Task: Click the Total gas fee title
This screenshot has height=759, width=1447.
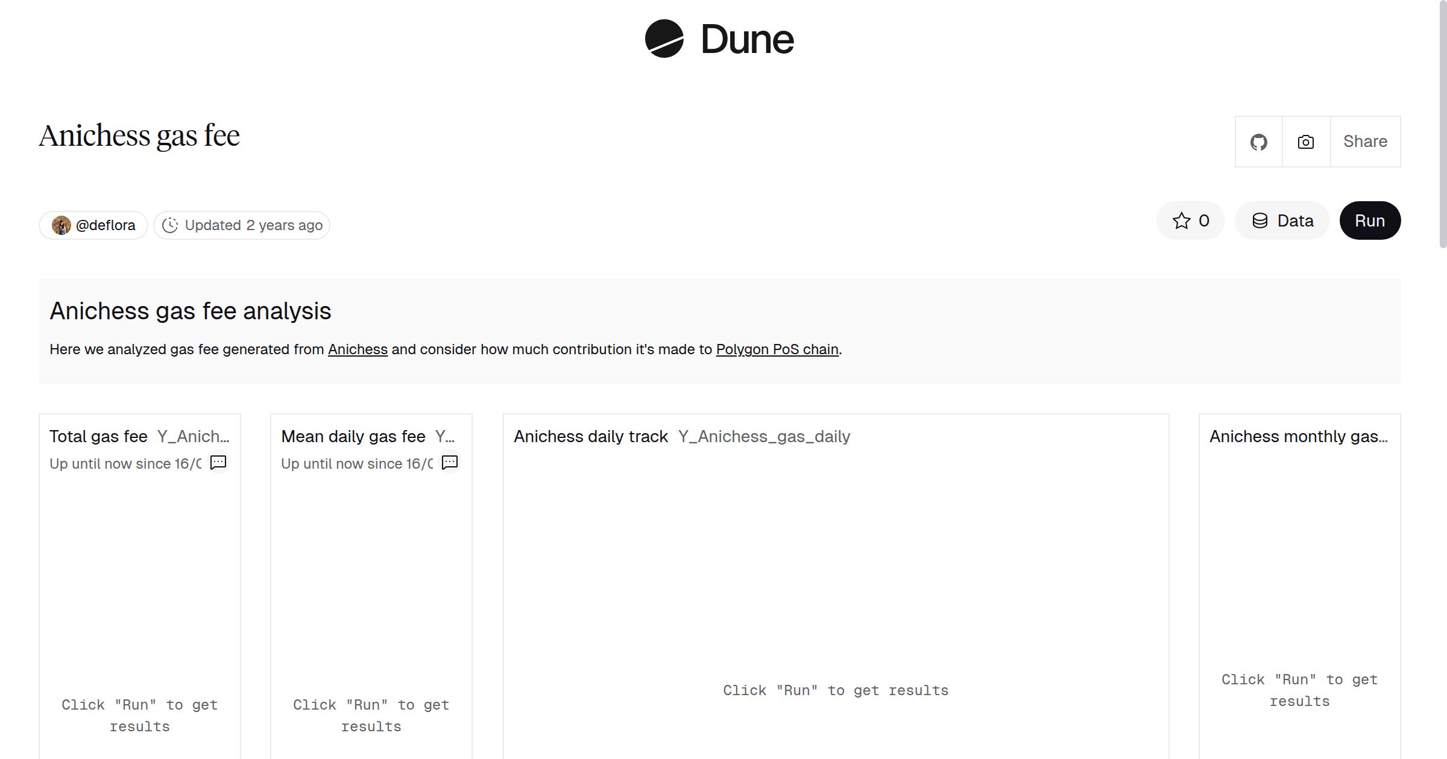Action: (98, 436)
